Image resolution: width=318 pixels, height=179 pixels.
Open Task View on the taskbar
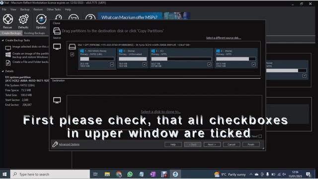coord(95,174)
